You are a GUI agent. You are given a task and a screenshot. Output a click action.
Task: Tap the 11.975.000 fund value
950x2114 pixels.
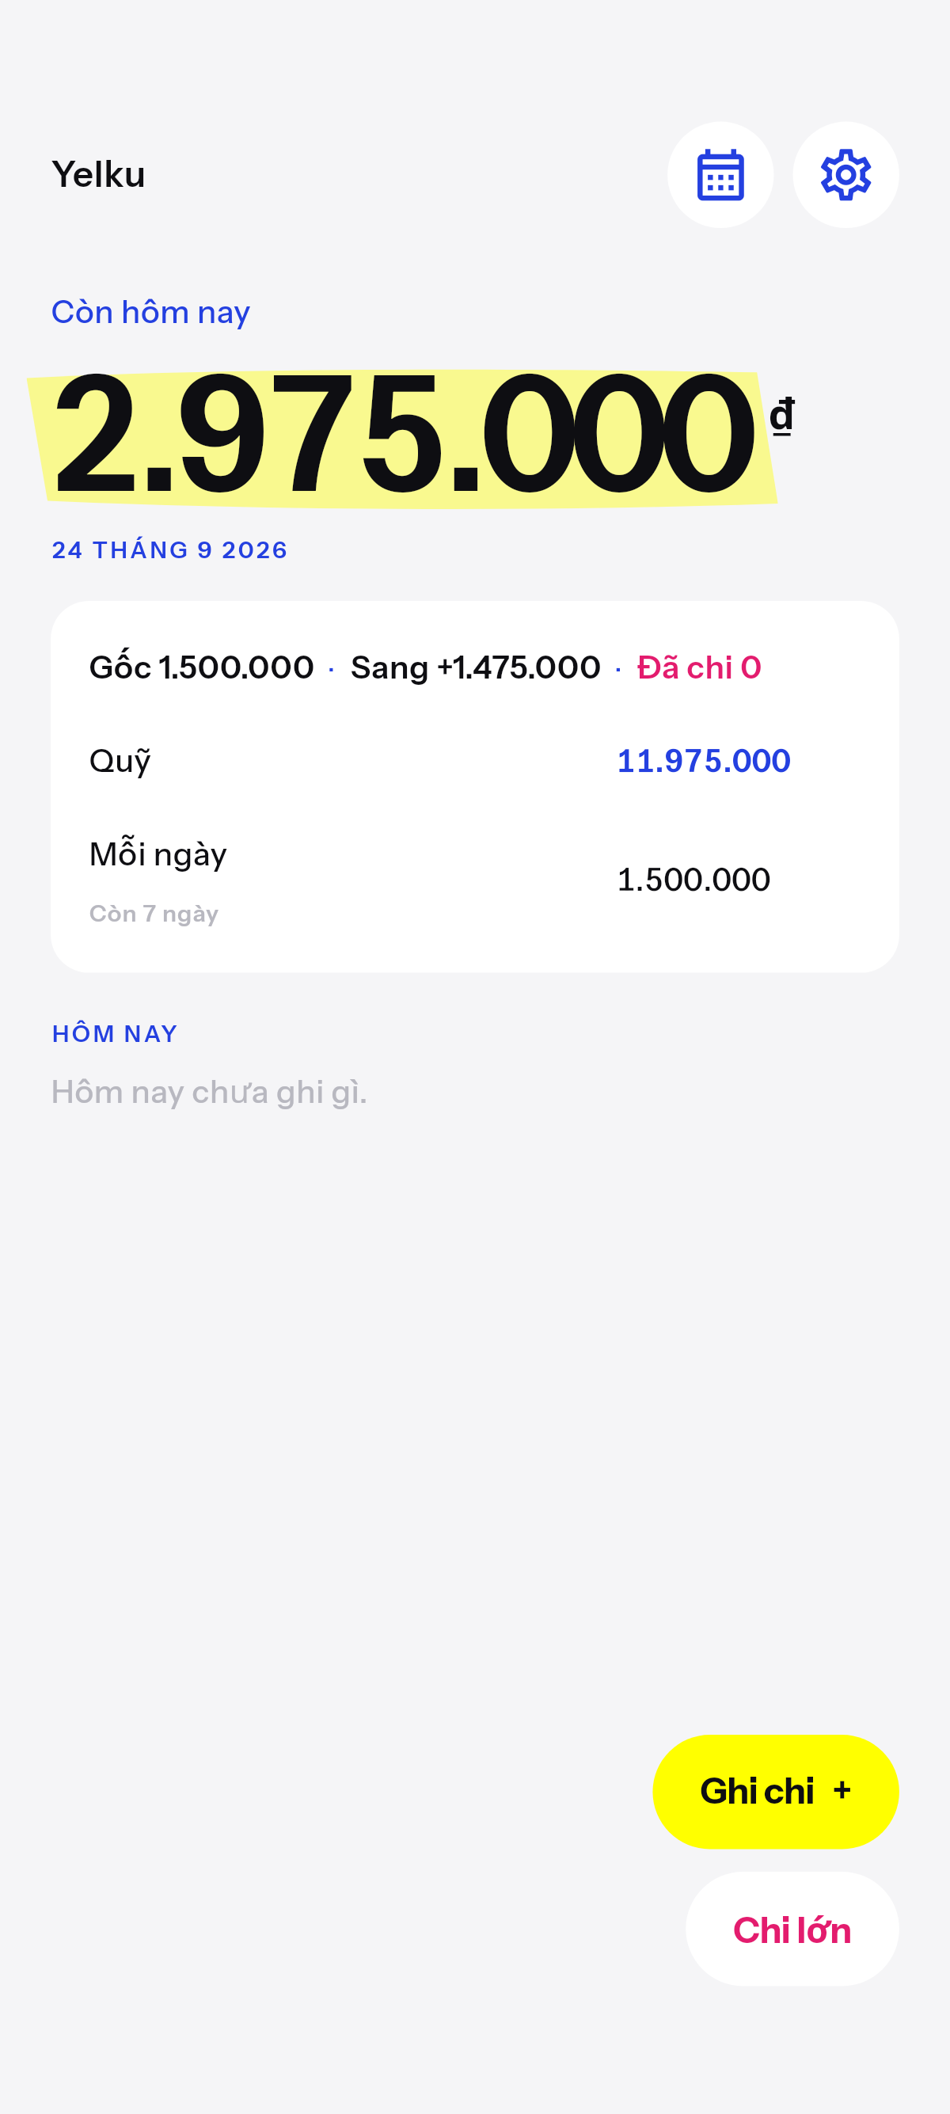[x=704, y=762]
